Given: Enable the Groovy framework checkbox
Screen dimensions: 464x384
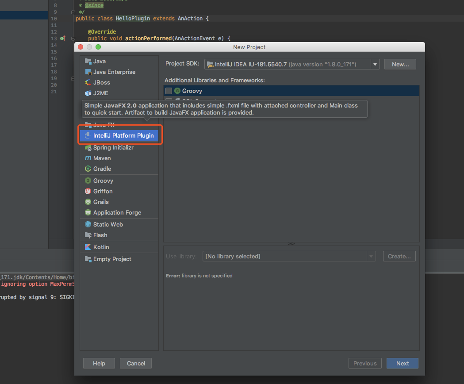Looking at the screenshot, I should coord(169,91).
